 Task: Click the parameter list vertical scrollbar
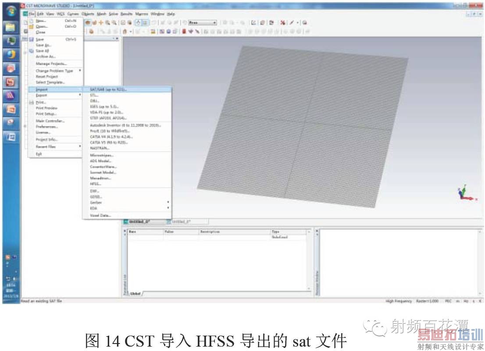(309, 260)
